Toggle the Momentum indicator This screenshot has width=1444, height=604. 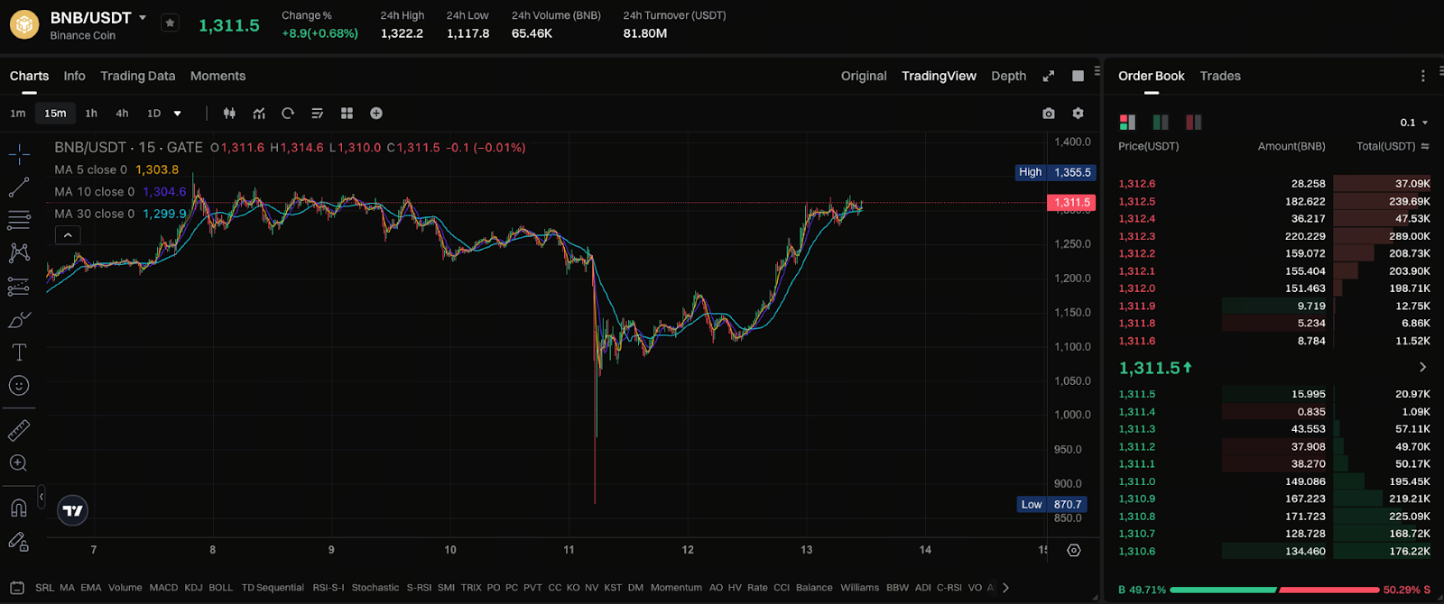(676, 588)
